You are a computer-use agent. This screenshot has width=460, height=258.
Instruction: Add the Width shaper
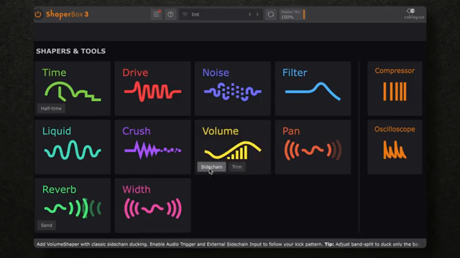pos(152,206)
